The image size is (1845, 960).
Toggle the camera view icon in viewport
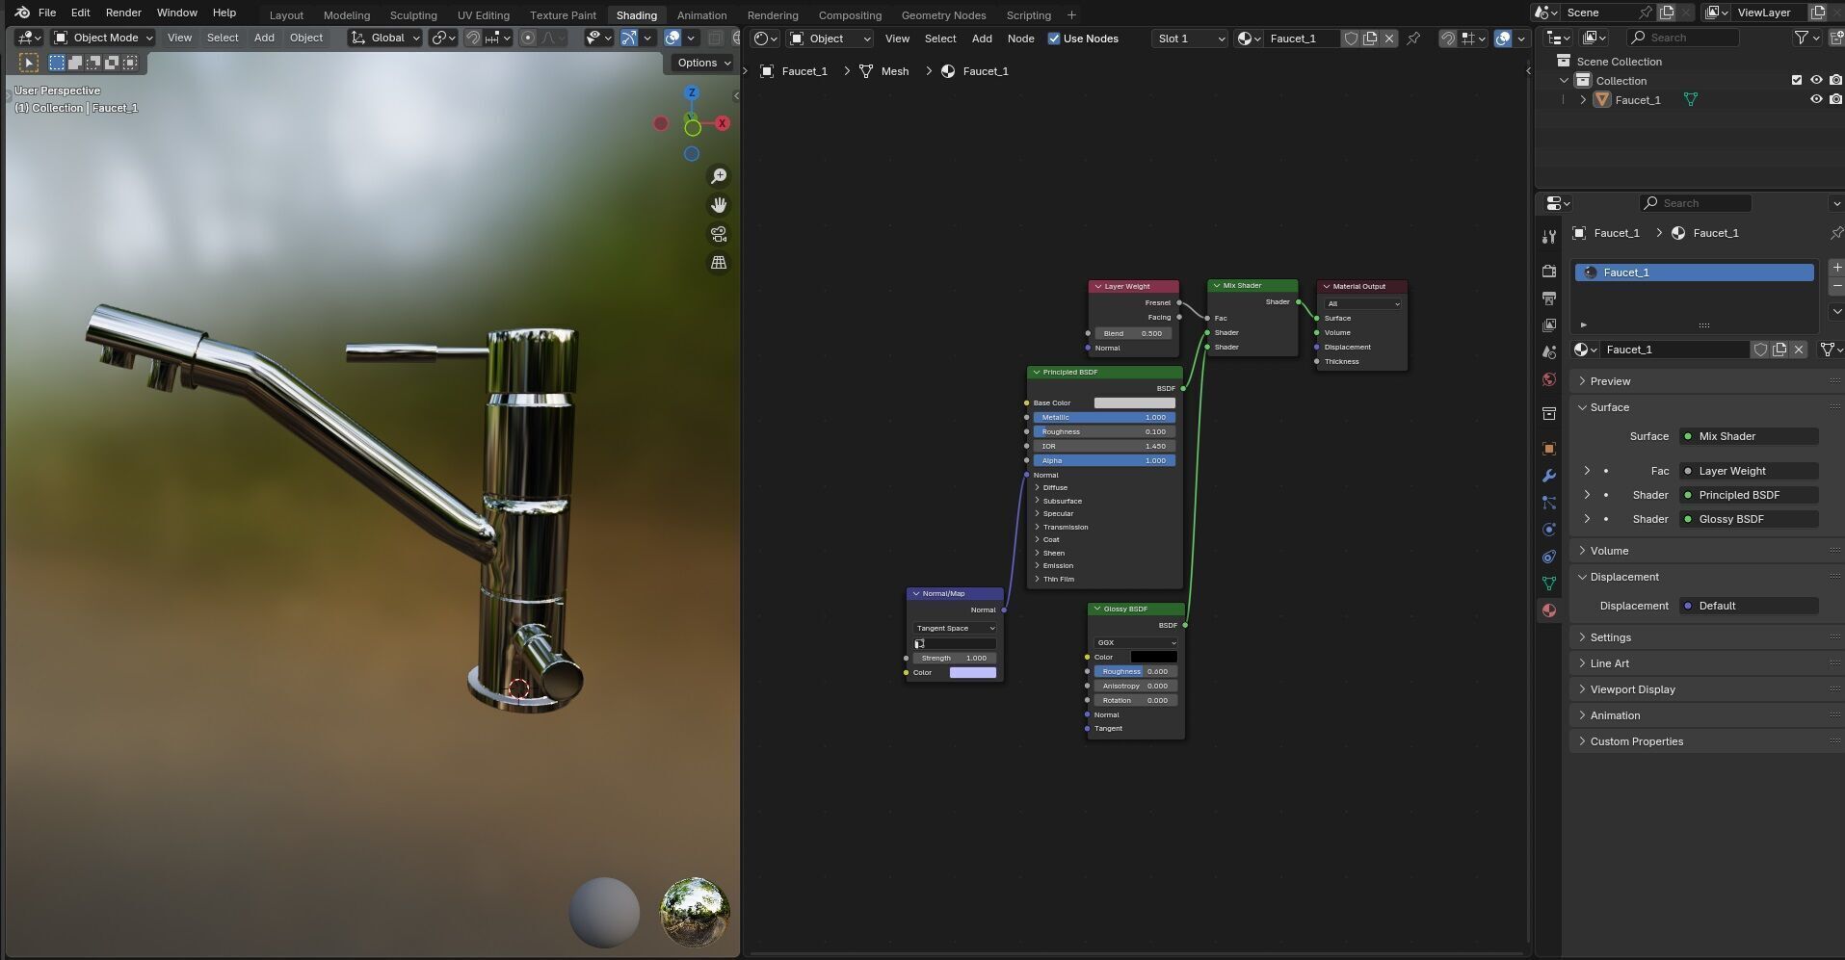click(x=719, y=234)
